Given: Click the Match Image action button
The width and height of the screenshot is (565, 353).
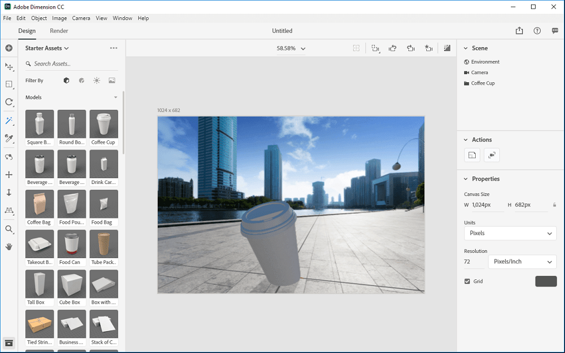Looking at the screenshot, I should click(x=491, y=155).
